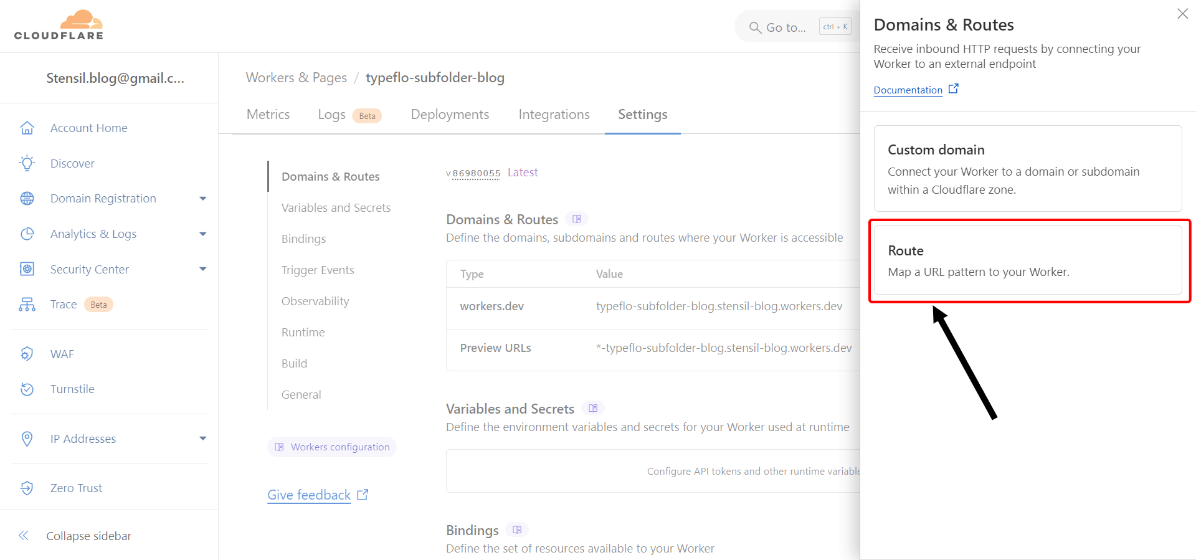Viewport: 1196px width, 560px height.
Task: Click the Discover lightbulb icon
Action: (x=27, y=163)
